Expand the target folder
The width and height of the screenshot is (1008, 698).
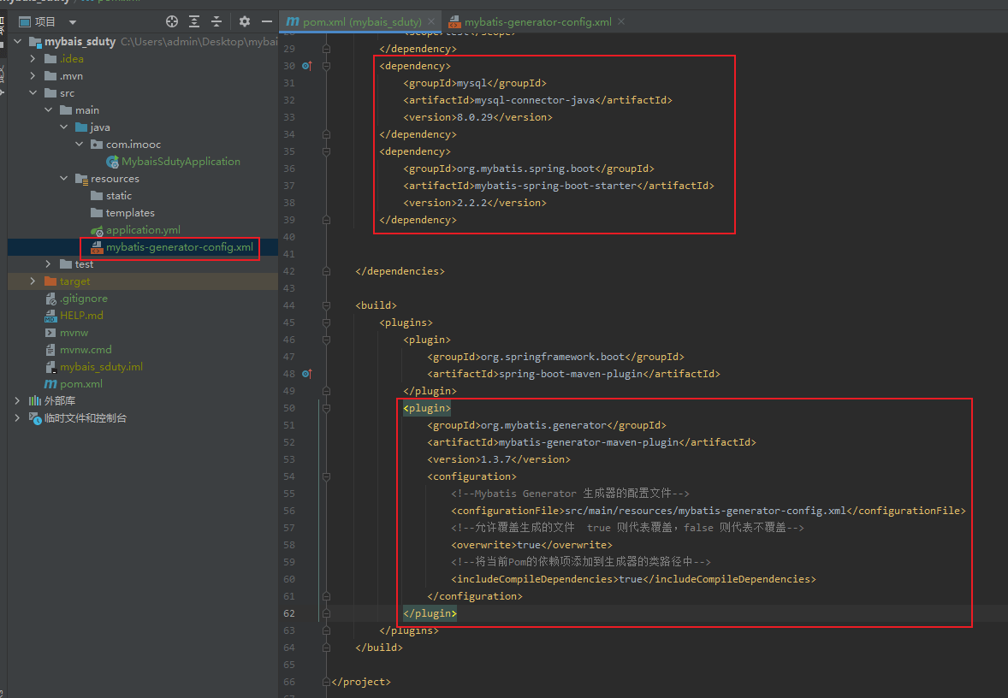tap(33, 281)
